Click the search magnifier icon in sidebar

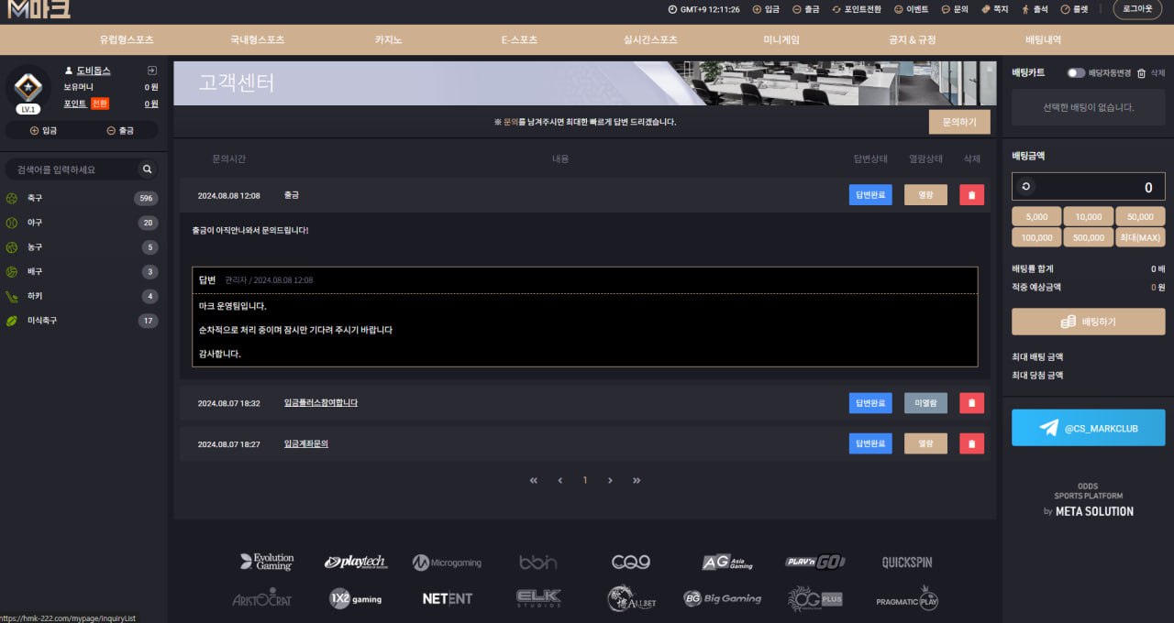coord(146,169)
